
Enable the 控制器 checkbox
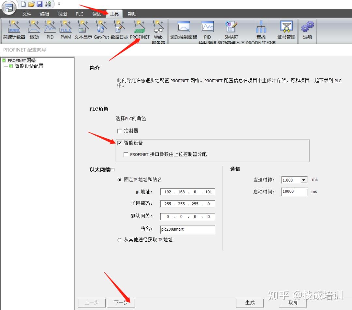tap(120, 131)
